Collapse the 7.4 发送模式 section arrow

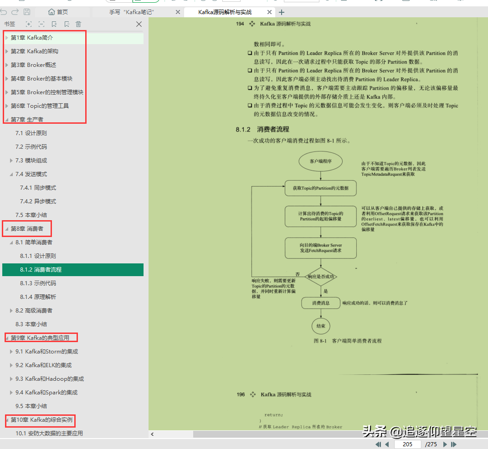click(x=11, y=174)
